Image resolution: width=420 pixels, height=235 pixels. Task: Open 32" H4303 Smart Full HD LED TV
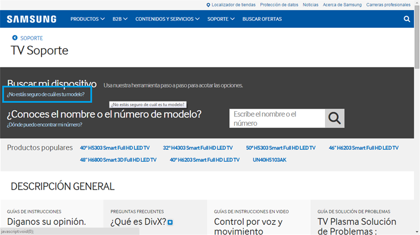[198, 148]
